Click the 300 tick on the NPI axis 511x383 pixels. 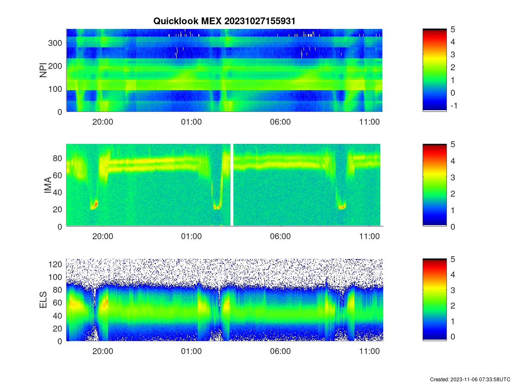[56, 43]
